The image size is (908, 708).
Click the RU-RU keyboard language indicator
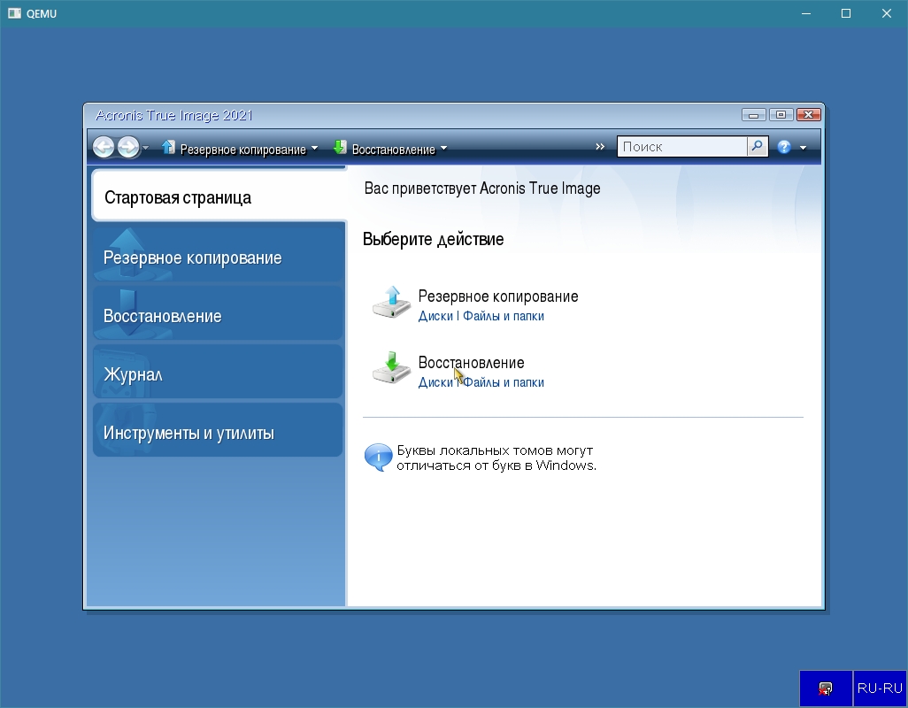point(881,689)
